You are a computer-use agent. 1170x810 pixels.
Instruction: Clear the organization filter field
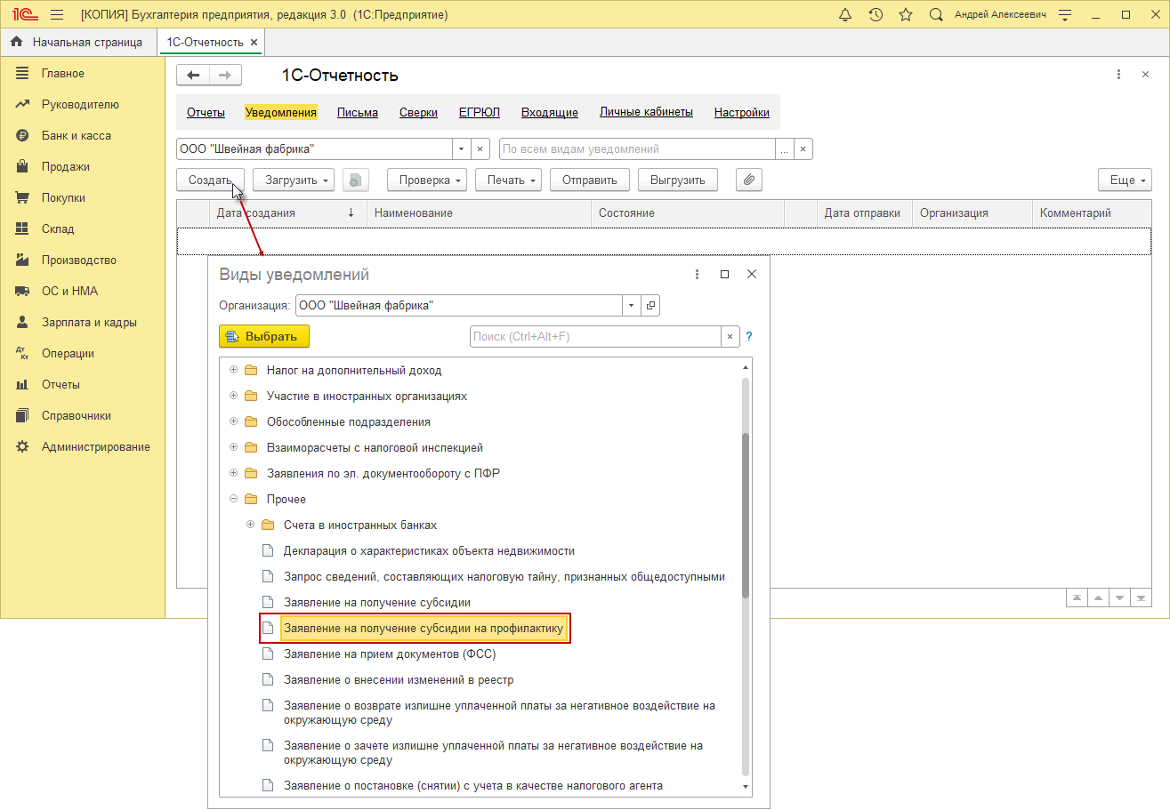(480, 149)
